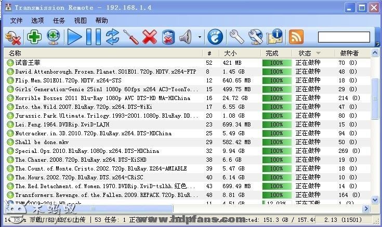Screen dimensions: 382x227
Task: Remove the torrent with the red X icon
Action: [150, 37]
